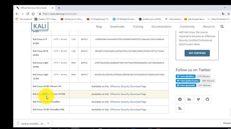Open the Apps bookmarks grid icon

tap(17, 19)
